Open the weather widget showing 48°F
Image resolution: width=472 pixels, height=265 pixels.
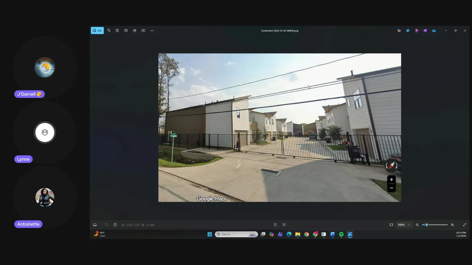(x=100, y=234)
